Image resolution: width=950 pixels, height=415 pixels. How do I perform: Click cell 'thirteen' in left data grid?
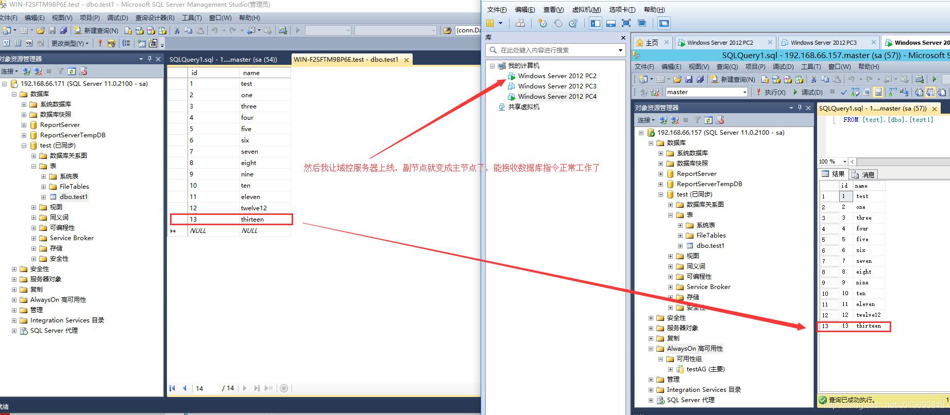tap(264, 219)
